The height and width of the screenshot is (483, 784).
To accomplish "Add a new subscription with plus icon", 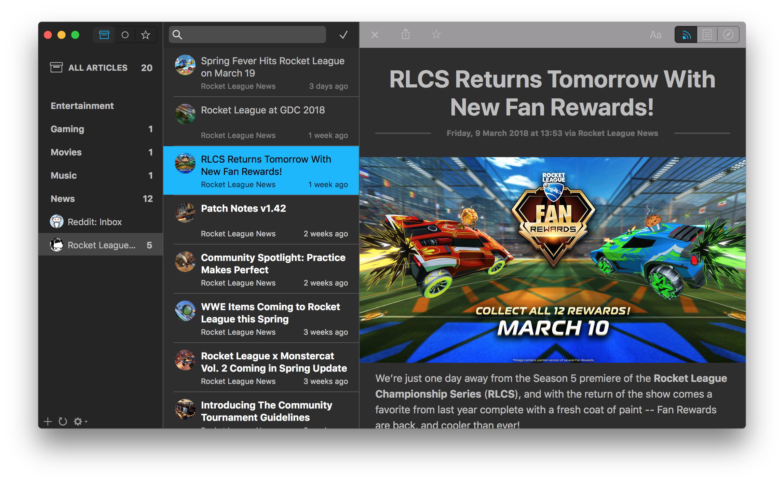I will point(48,422).
